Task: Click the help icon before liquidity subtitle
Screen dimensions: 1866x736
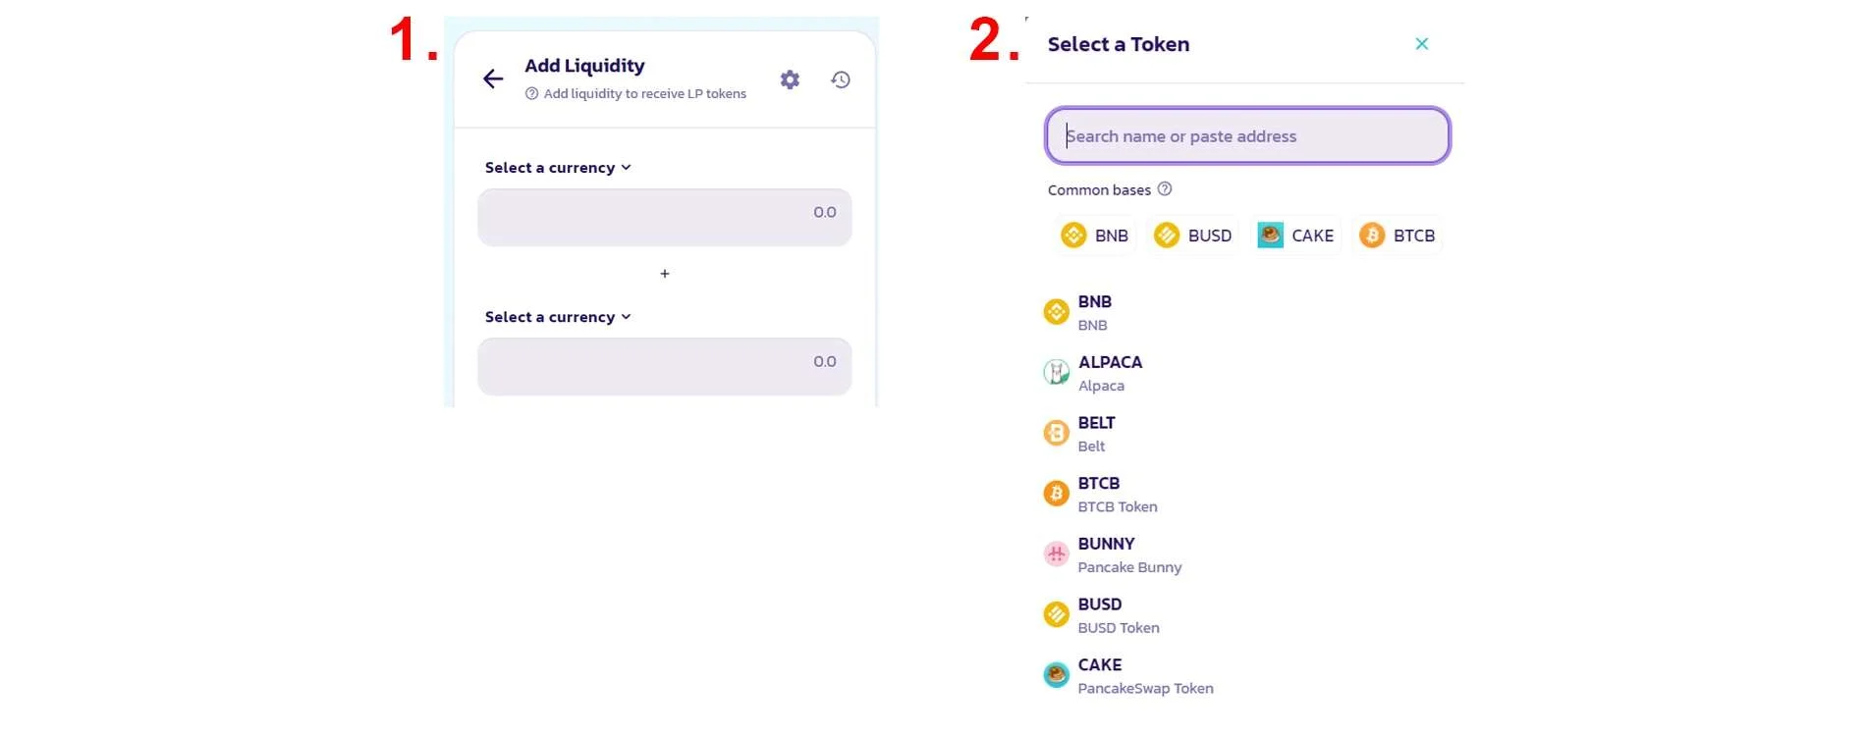Action: 531,94
